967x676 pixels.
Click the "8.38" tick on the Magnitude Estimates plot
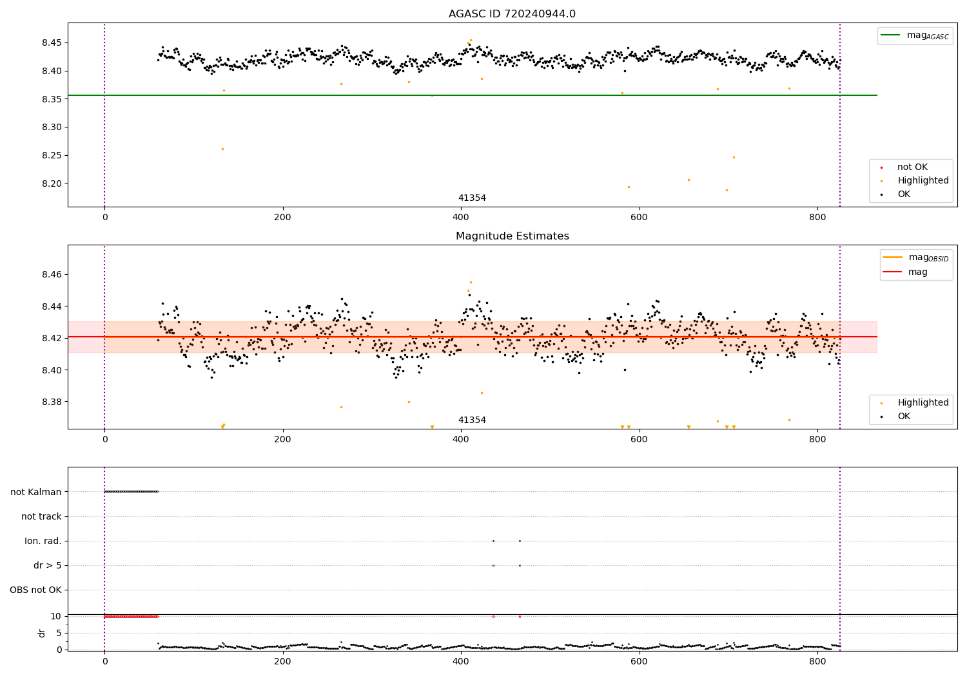(52, 402)
